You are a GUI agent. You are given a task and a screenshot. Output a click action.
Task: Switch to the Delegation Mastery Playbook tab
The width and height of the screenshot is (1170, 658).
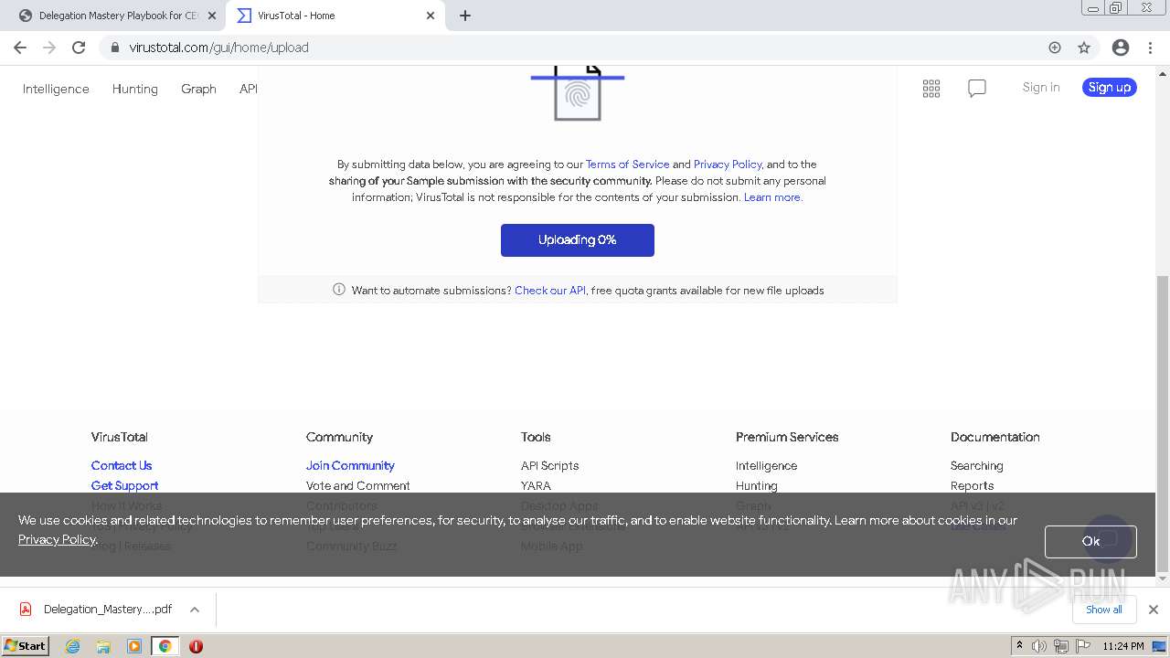click(118, 16)
